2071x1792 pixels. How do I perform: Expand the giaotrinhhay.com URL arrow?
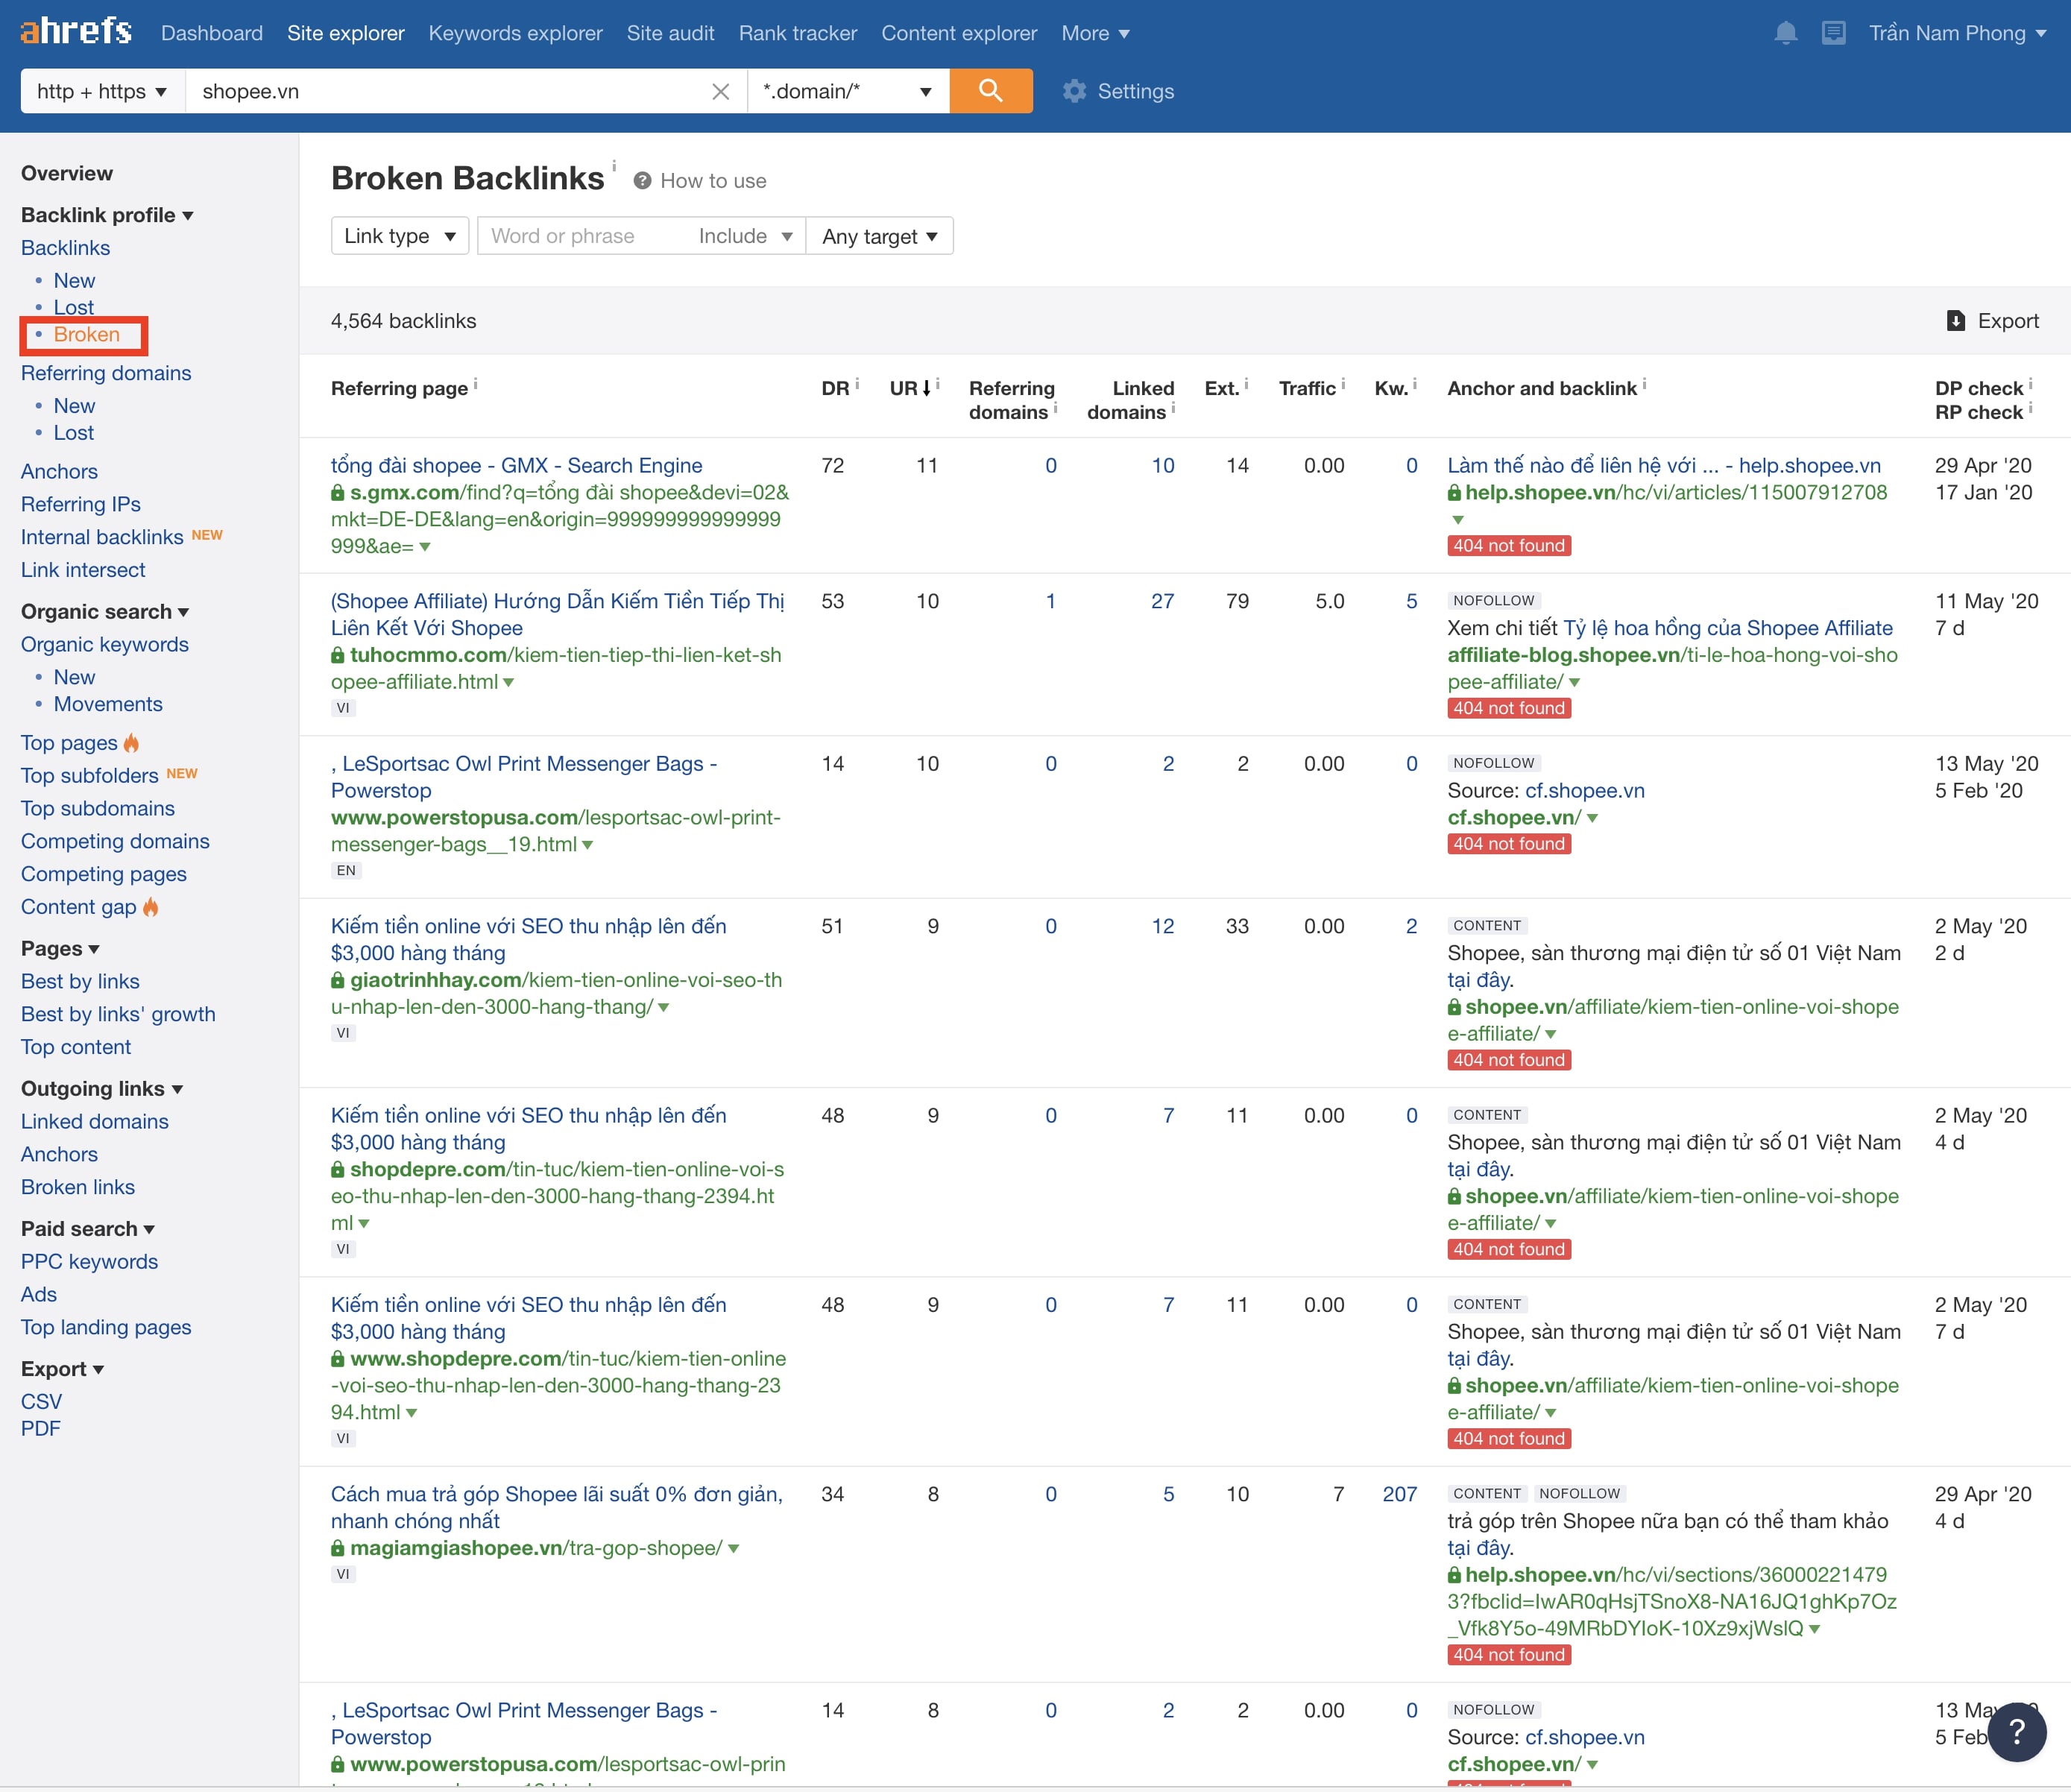click(664, 1008)
